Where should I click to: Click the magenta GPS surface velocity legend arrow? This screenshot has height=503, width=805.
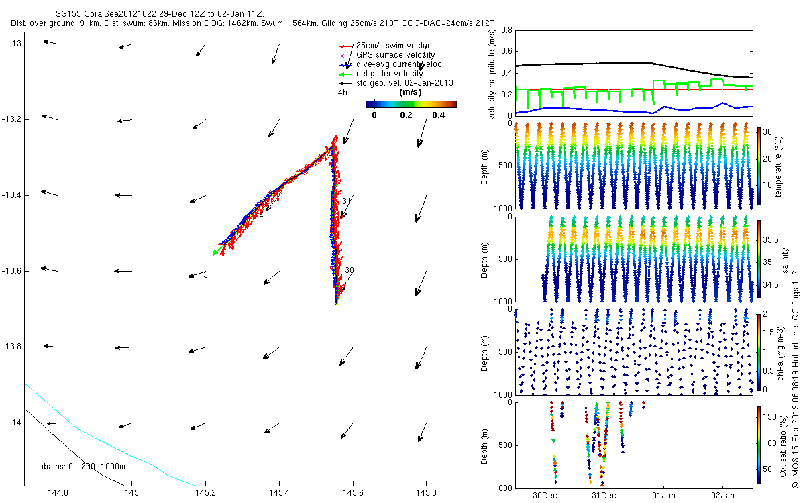coord(346,55)
